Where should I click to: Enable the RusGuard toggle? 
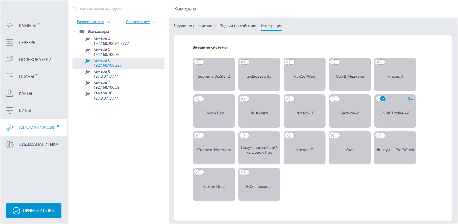(244, 99)
